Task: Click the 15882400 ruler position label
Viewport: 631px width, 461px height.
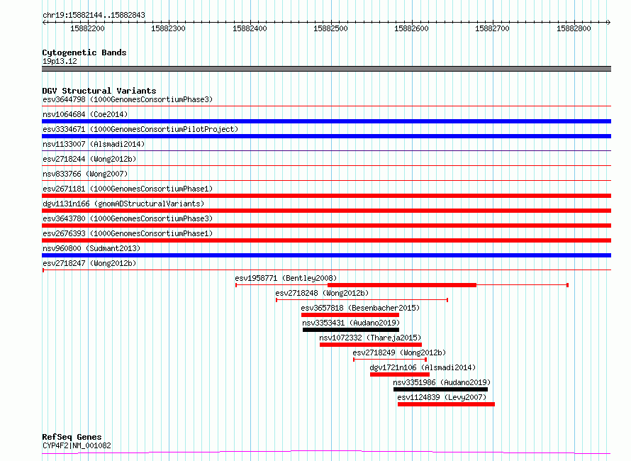Action: [250, 28]
